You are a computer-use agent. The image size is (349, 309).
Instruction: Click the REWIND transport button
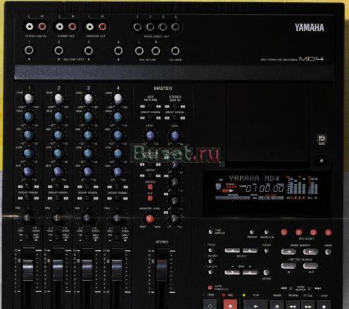point(293,305)
